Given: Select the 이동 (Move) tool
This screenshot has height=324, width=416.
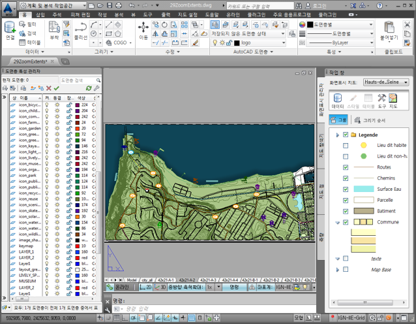Looking at the screenshot, I should pyautogui.click(x=143, y=30).
